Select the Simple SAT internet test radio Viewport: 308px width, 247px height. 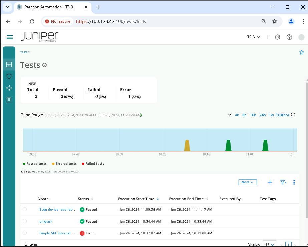(x=25, y=233)
